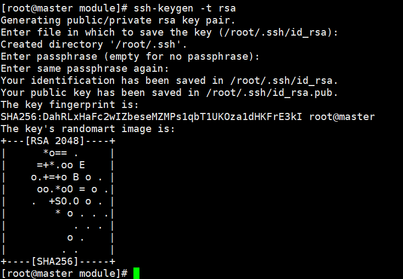Image resolution: width=403 pixels, height=279 pixels.
Task: Click the "[SHA256]" randomart footer label
Action: pos(54,261)
